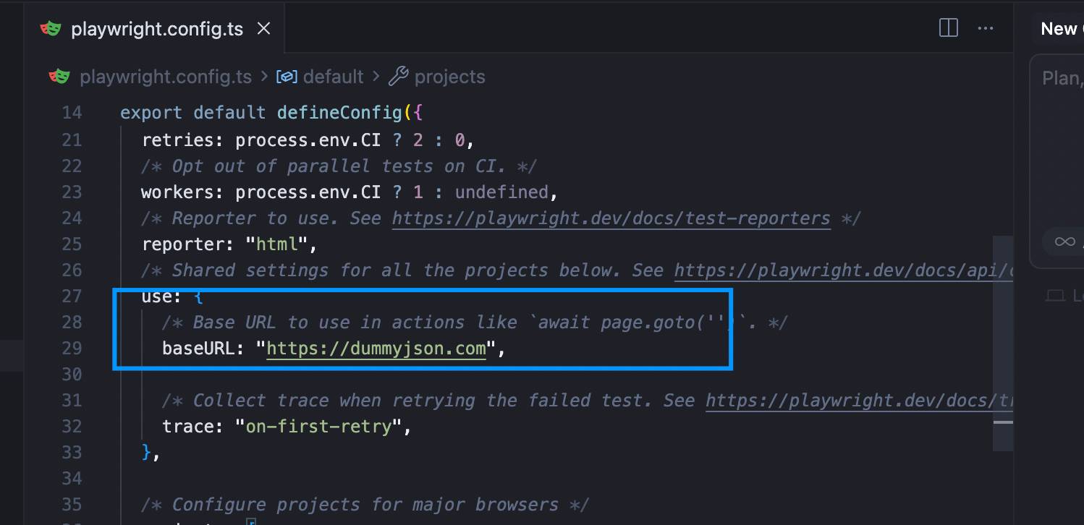The height and width of the screenshot is (525, 1084).
Task: Open the ellipsis more actions icon
Action: [x=986, y=27]
